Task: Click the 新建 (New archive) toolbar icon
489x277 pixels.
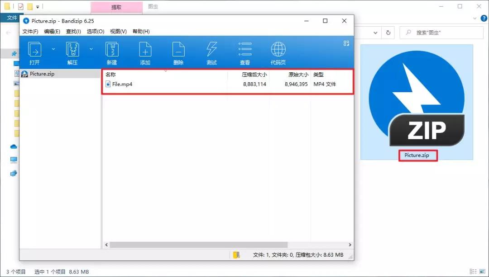Action: 112,49
